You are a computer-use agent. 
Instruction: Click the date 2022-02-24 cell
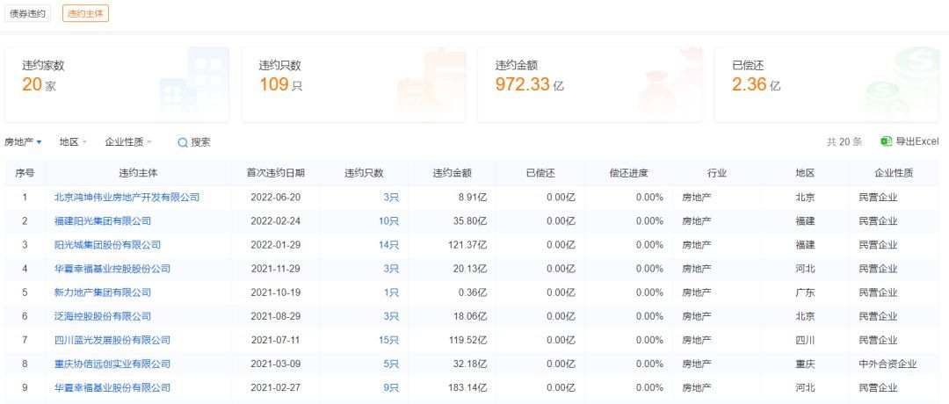point(275,220)
